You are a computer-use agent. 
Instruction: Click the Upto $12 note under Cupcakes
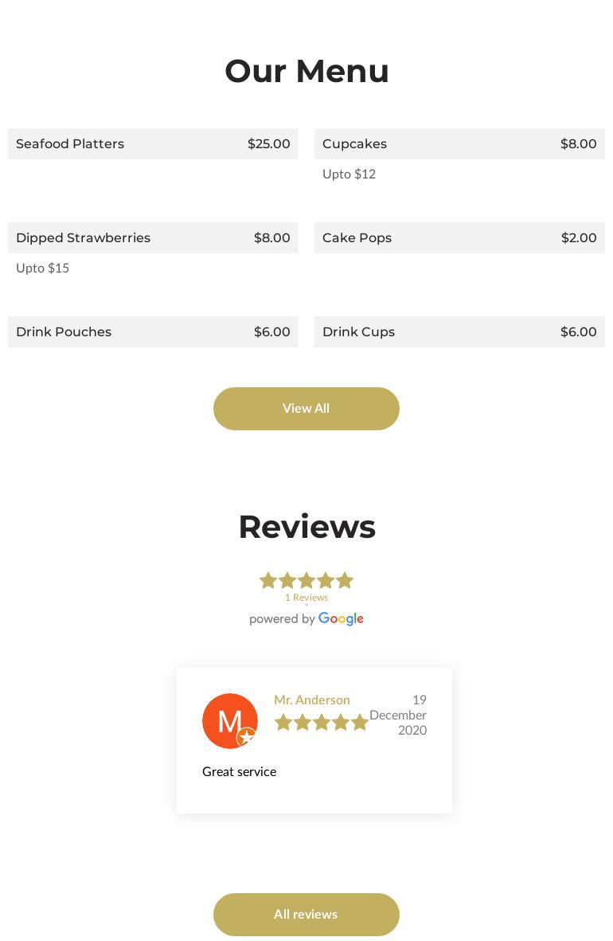tap(349, 174)
